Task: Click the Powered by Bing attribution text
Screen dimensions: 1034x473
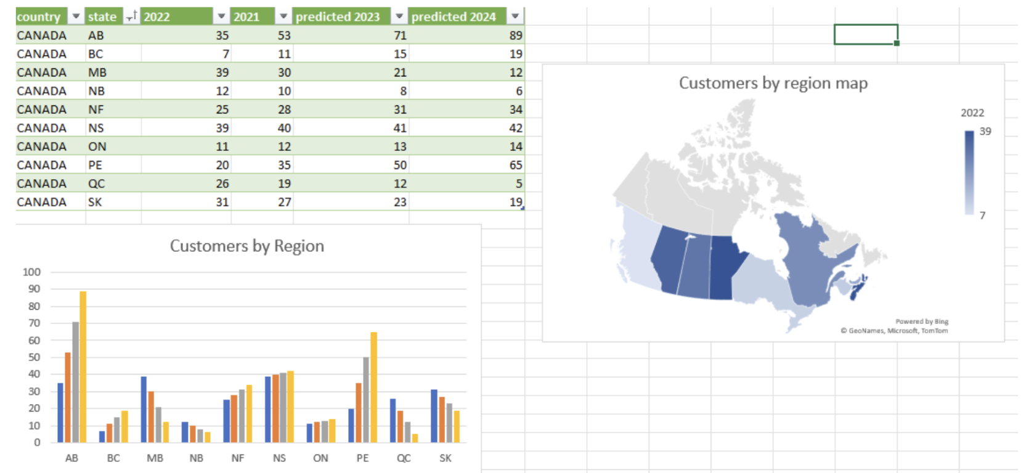Action: tap(921, 321)
